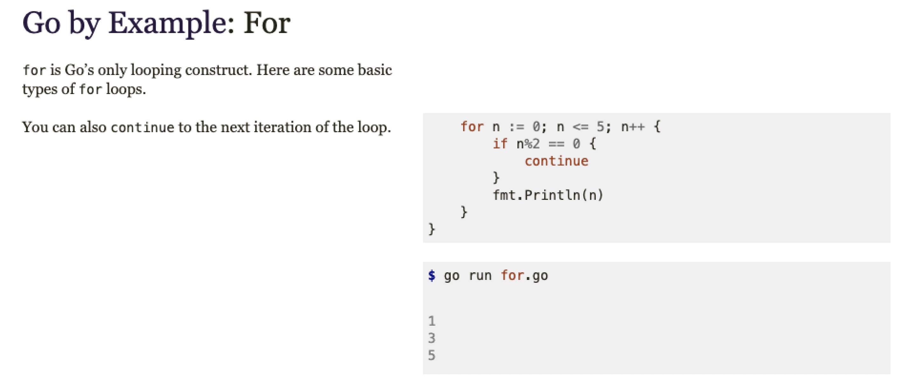Click the 'for n := 0' loop line

coord(561,127)
